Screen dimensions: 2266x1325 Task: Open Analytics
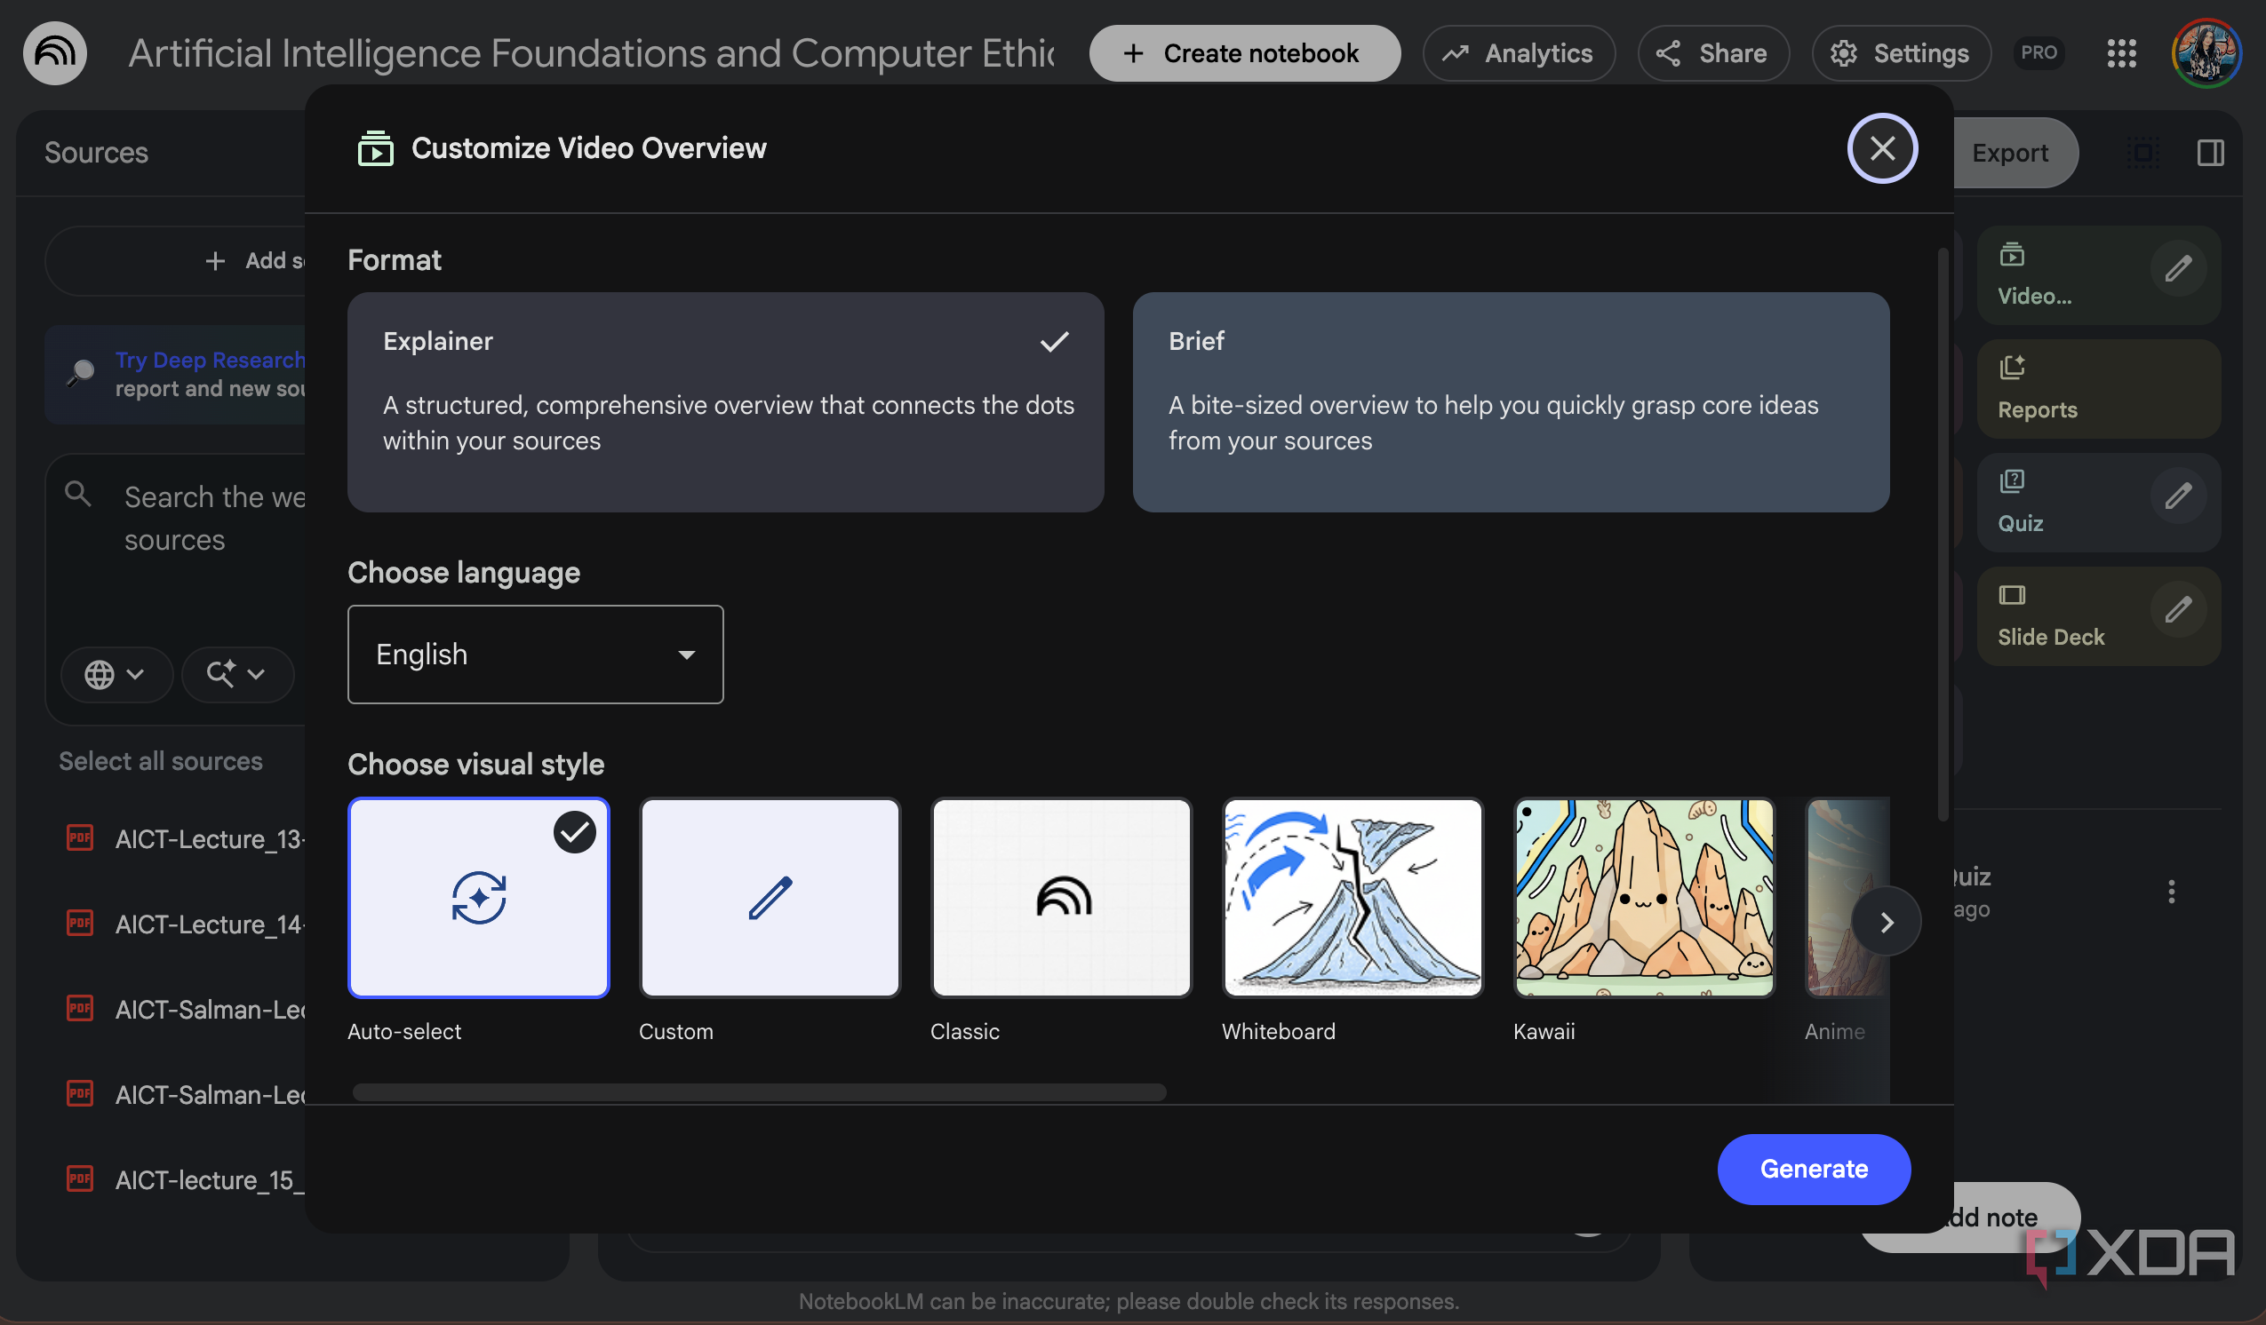(x=1519, y=53)
